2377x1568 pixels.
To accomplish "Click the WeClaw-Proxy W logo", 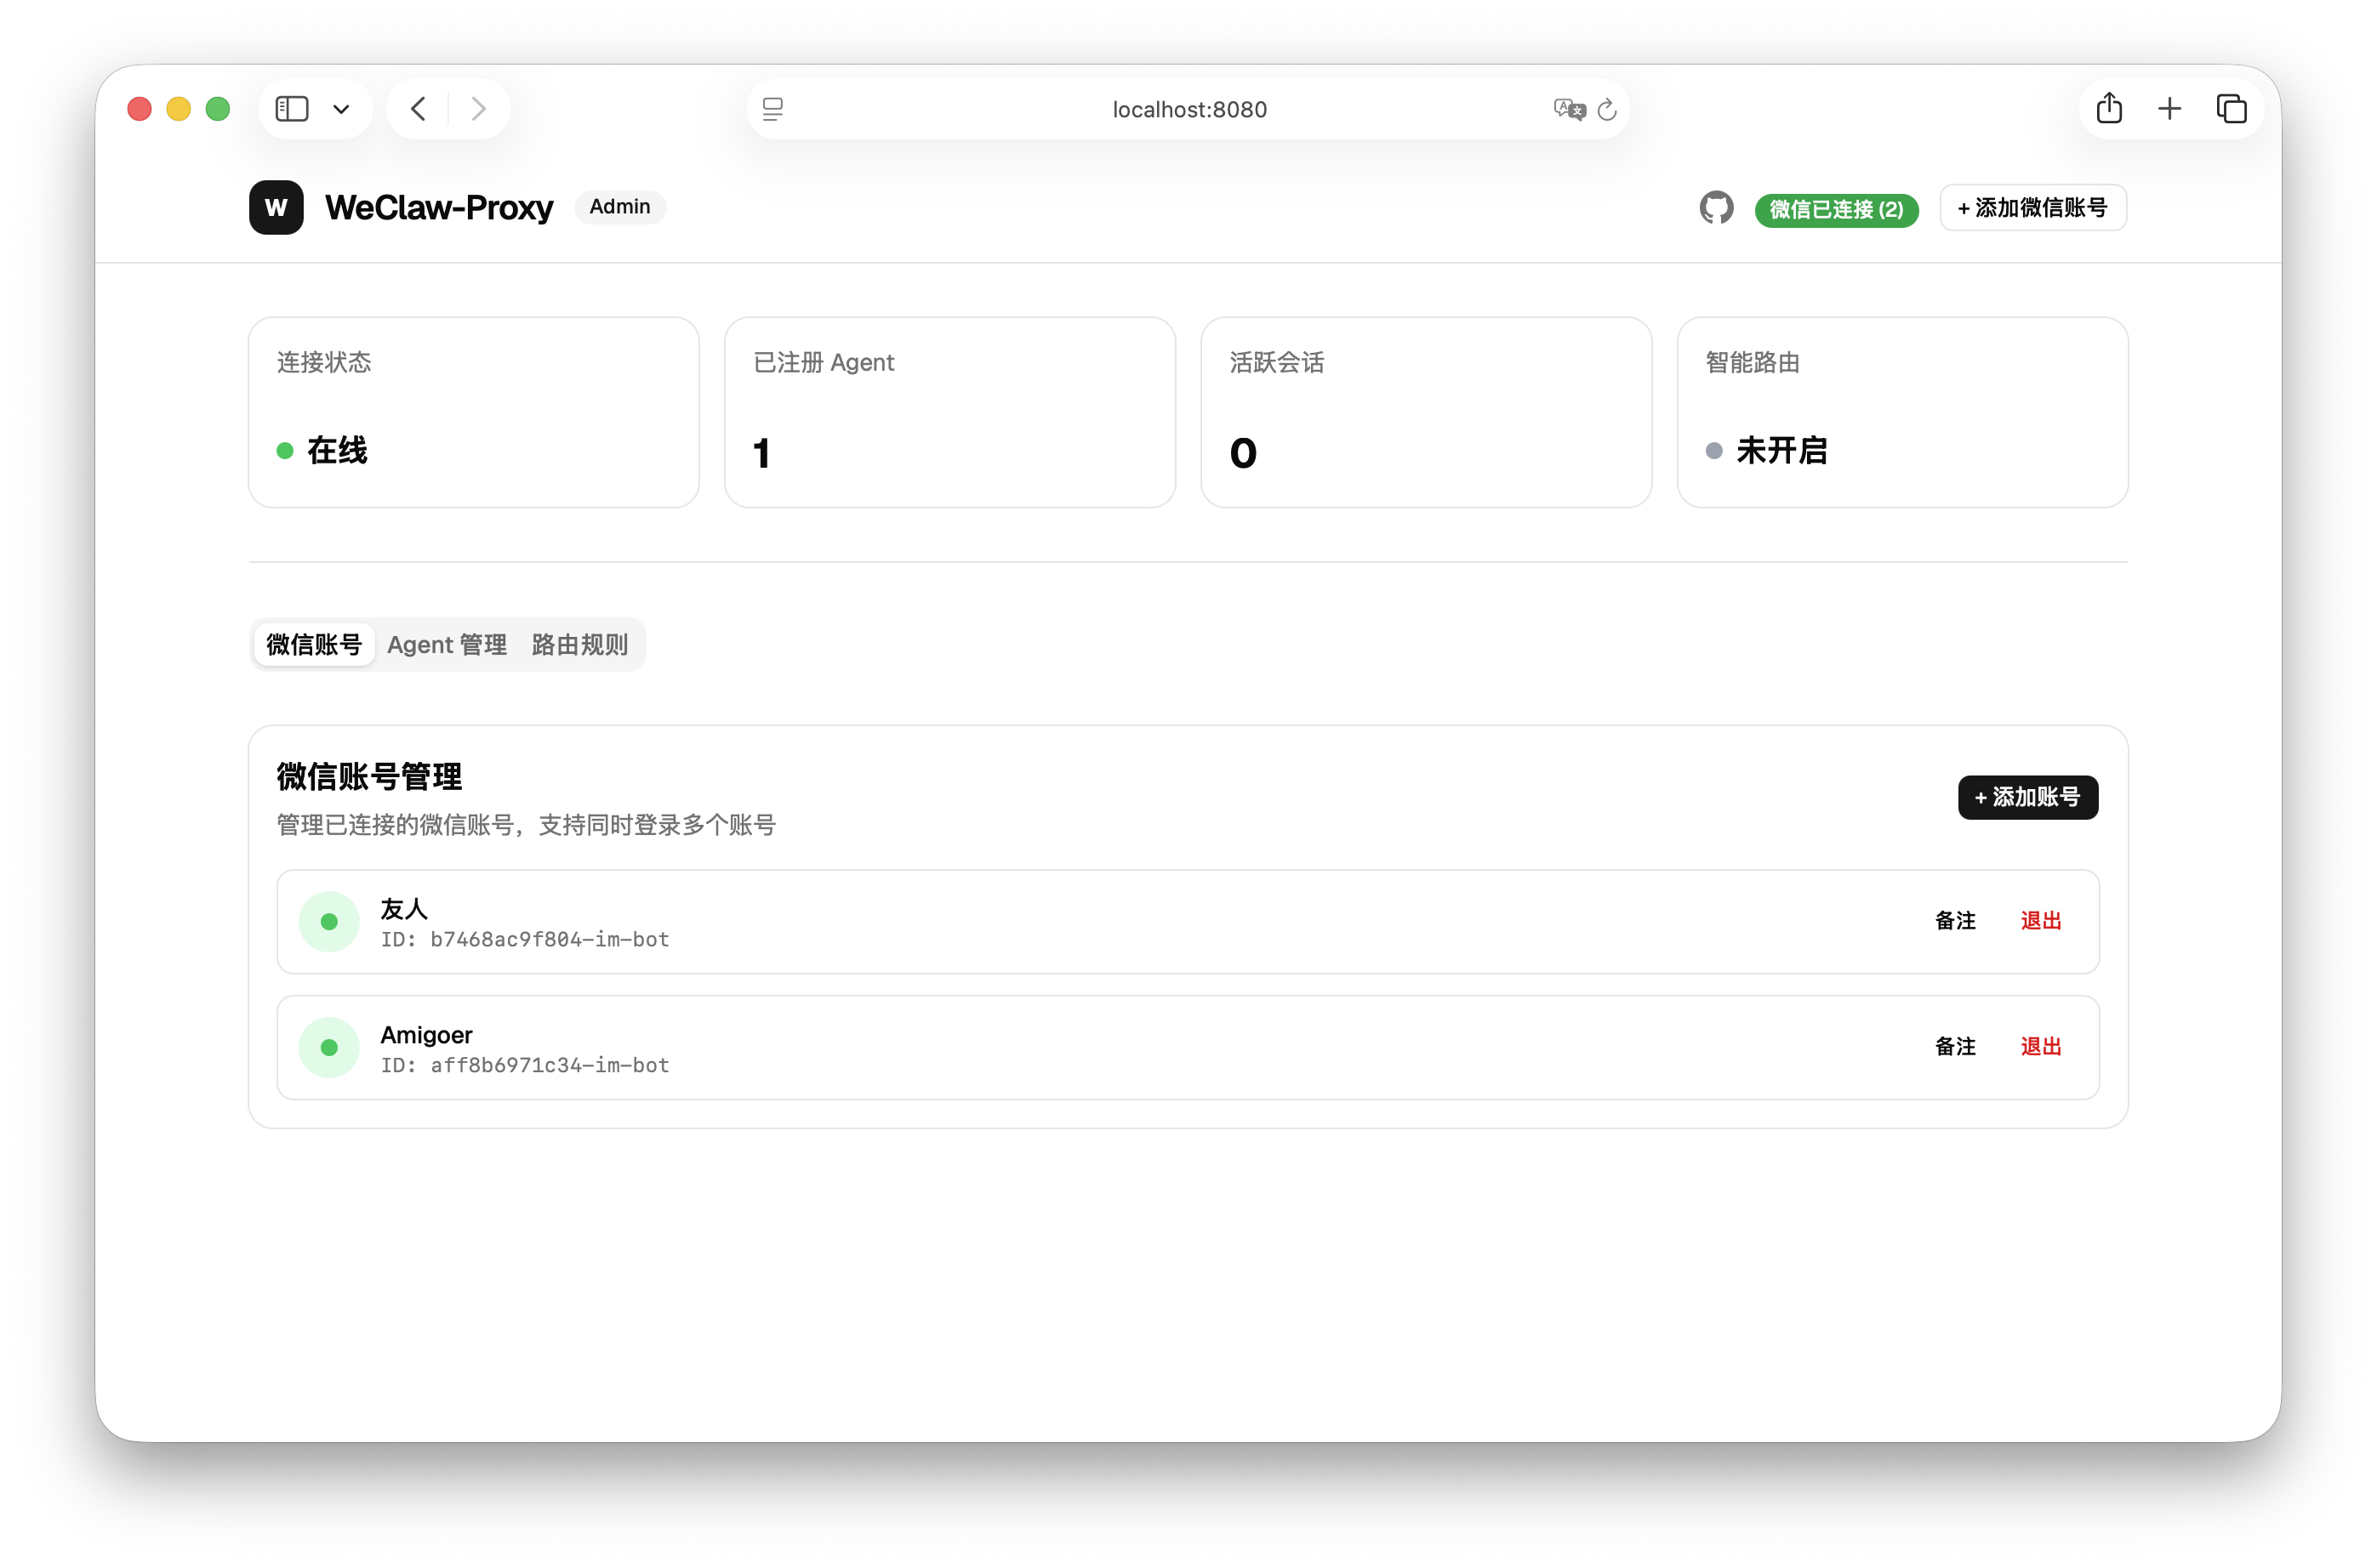I will point(276,208).
